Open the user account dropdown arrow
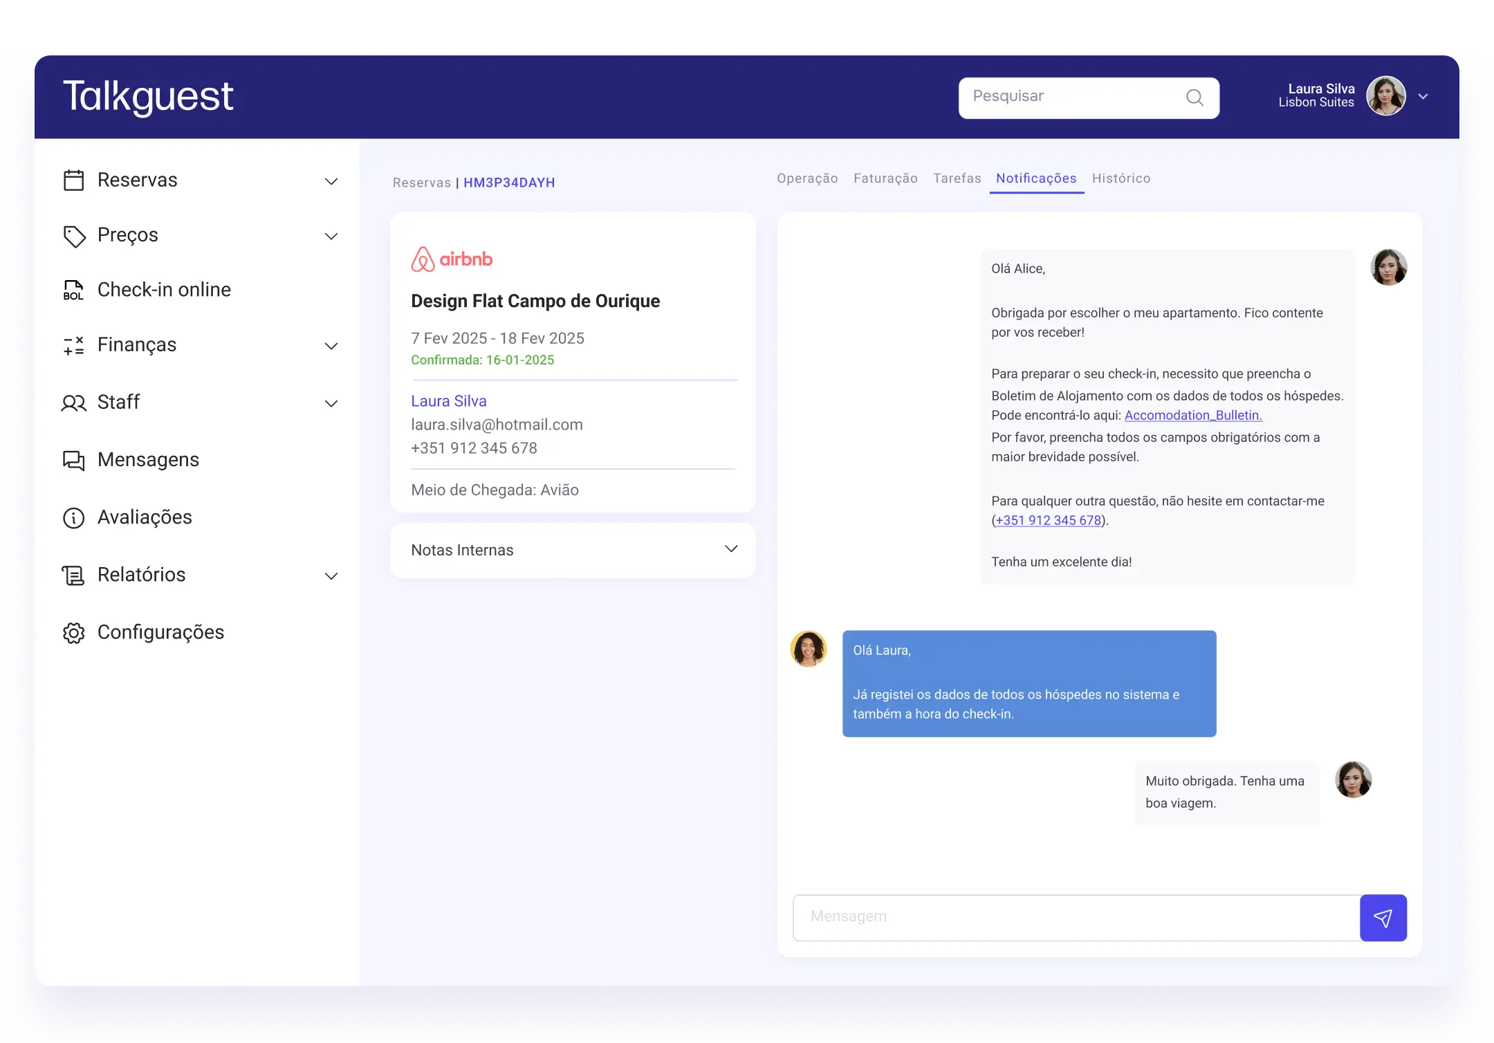The height and width of the screenshot is (1043, 1494). click(1423, 97)
